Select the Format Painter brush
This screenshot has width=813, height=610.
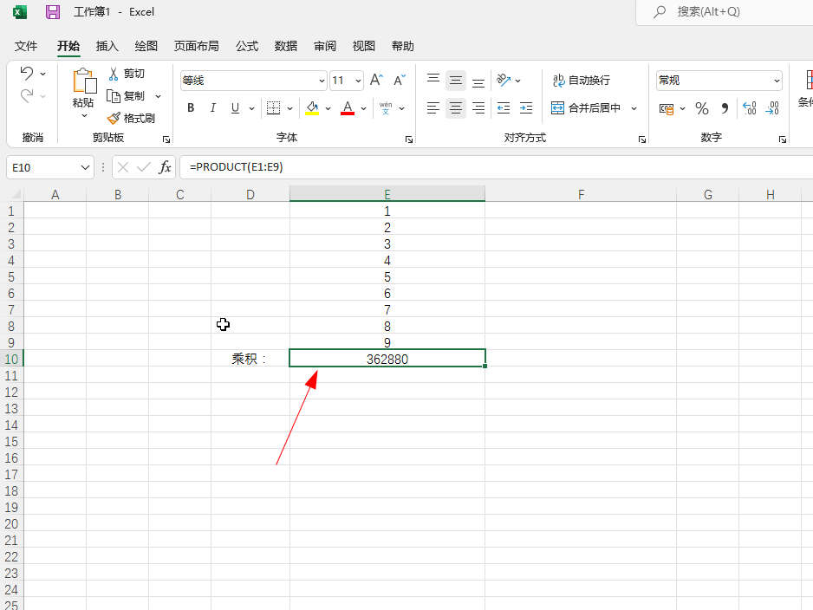114,118
